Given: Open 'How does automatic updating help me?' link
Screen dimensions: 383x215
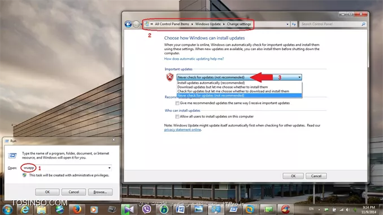Looking at the screenshot, I should [x=194, y=59].
